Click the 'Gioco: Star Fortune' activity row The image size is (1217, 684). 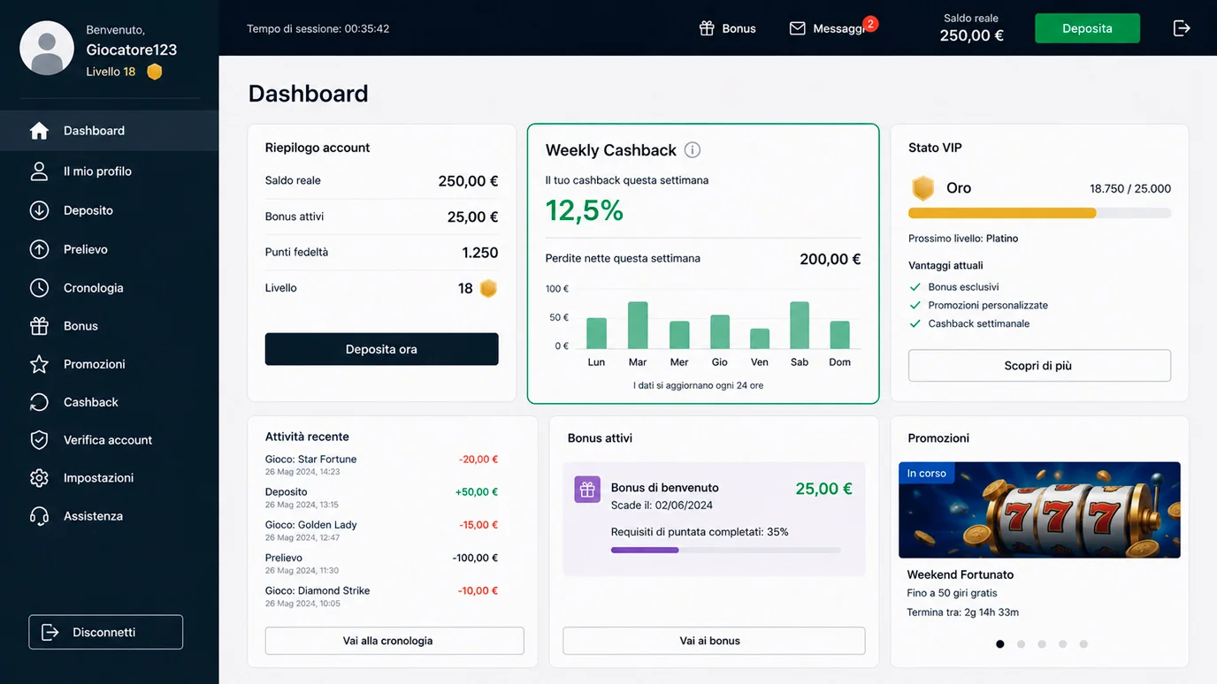[381, 465]
